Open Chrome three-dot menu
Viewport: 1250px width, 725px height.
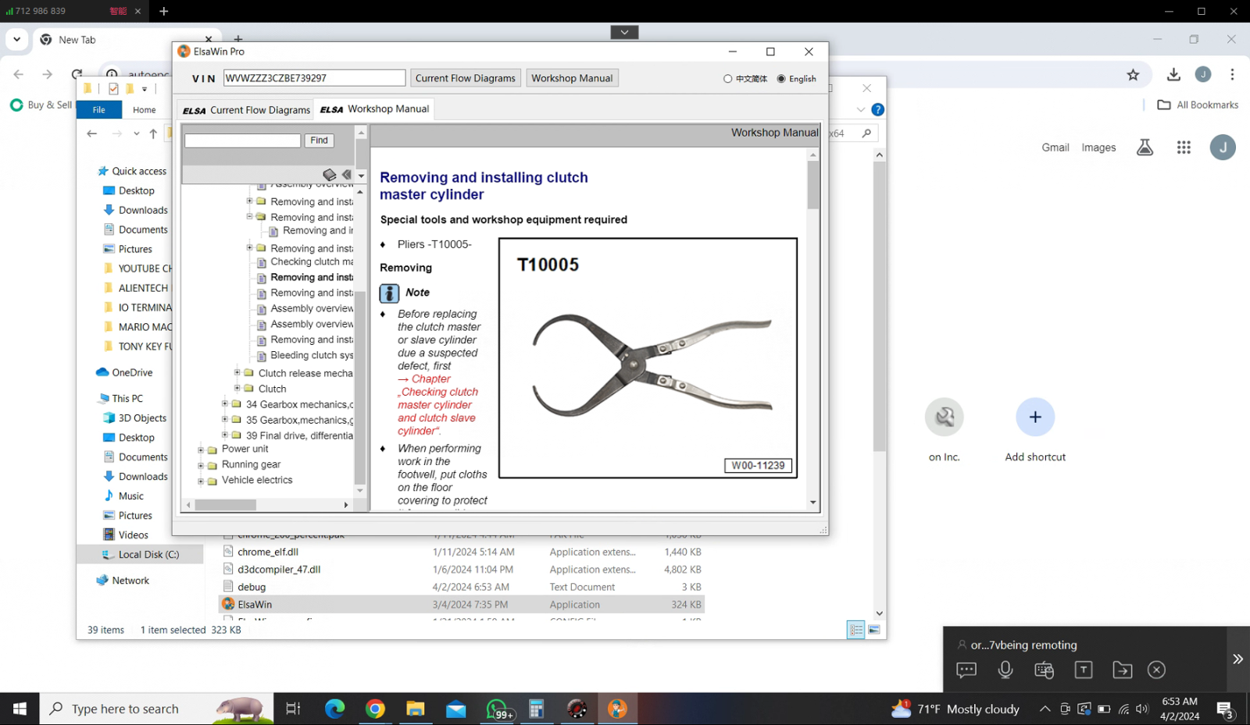(1232, 75)
